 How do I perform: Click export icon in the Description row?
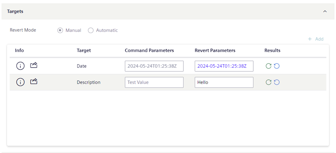click(34, 81)
